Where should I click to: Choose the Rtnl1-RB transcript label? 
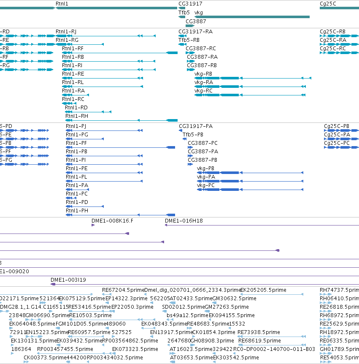coord(73,57)
